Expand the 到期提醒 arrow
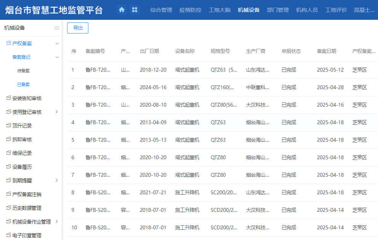Image resolution: width=378 pixels, height=240 pixels. pyautogui.click(x=57, y=181)
